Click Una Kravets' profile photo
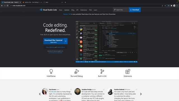The height and width of the screenshot is (101, 179). 45,91
